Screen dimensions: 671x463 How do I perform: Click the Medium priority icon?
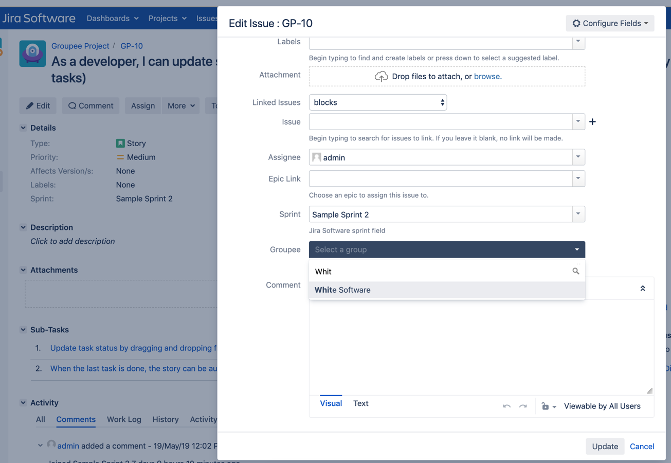[120, 157]
